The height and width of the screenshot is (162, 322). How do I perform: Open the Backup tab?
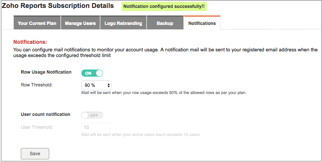pyautogui.click(x=165, y=23)
